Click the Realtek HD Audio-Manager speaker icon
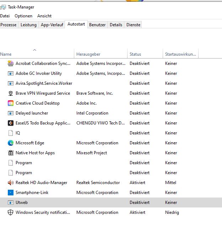The height and width of the screenshot is (233, 222). pyautogui.click(x=11, y=183)
